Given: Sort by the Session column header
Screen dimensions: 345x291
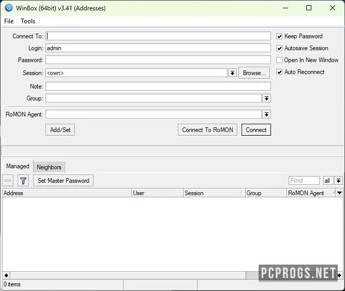Looking at the screenshot, I should click(214, 193).
